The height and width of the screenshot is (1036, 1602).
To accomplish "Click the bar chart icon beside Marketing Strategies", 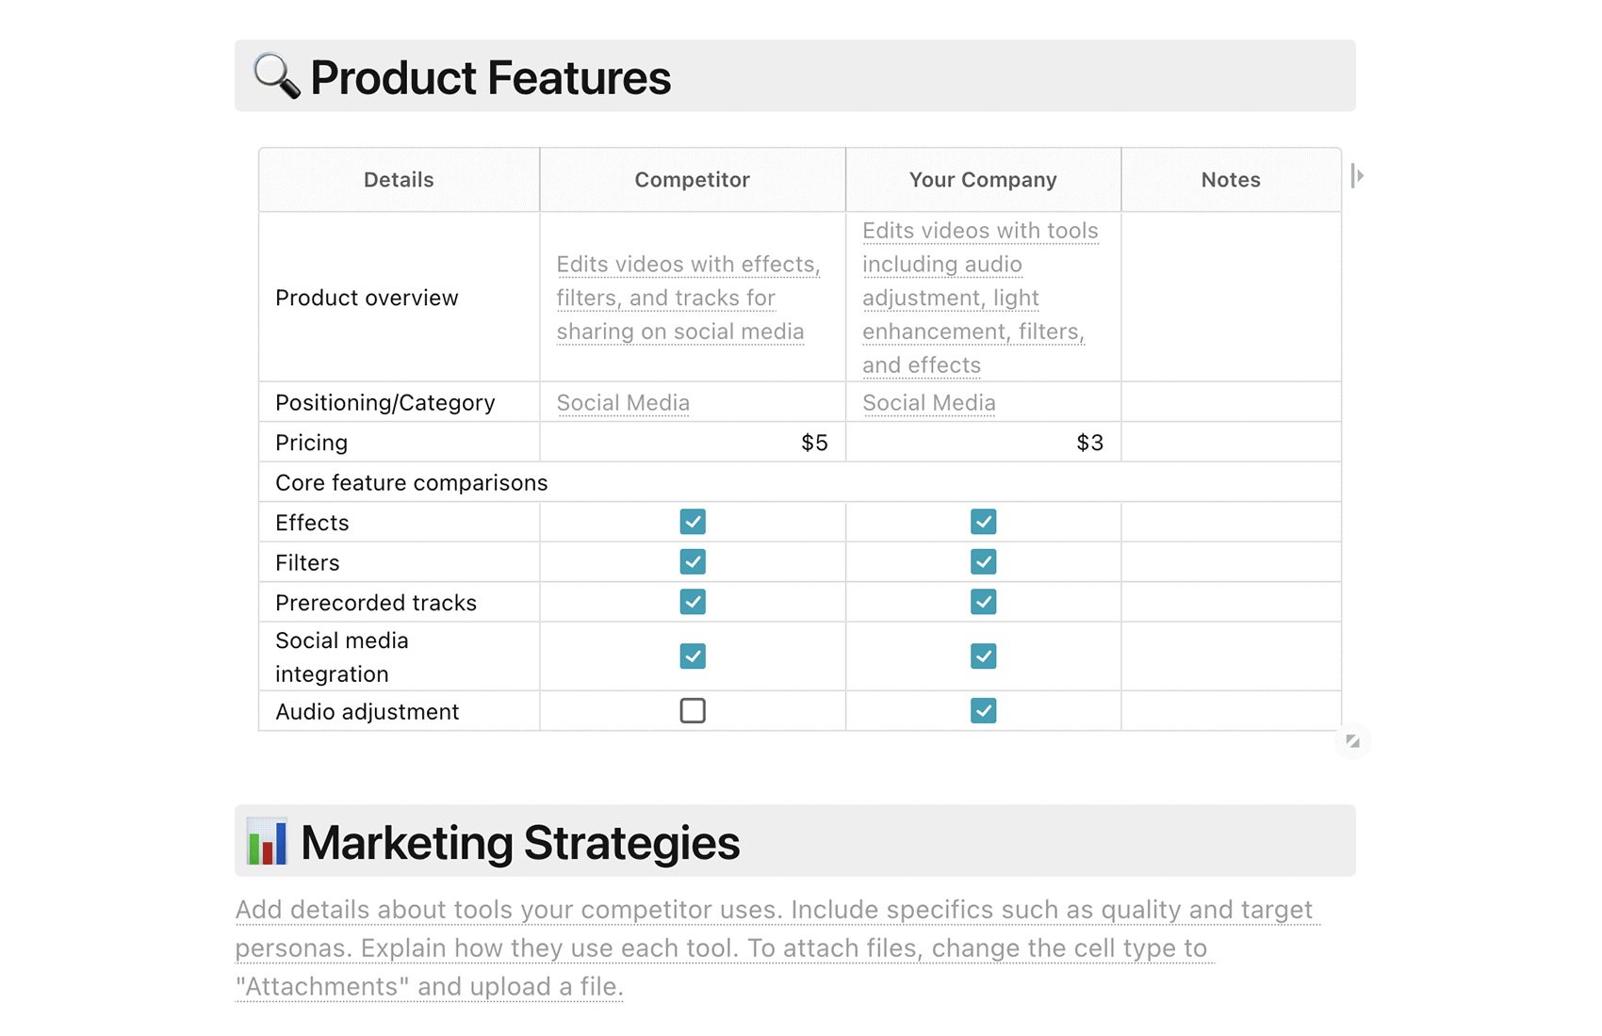I will click(x=267, y=841).
